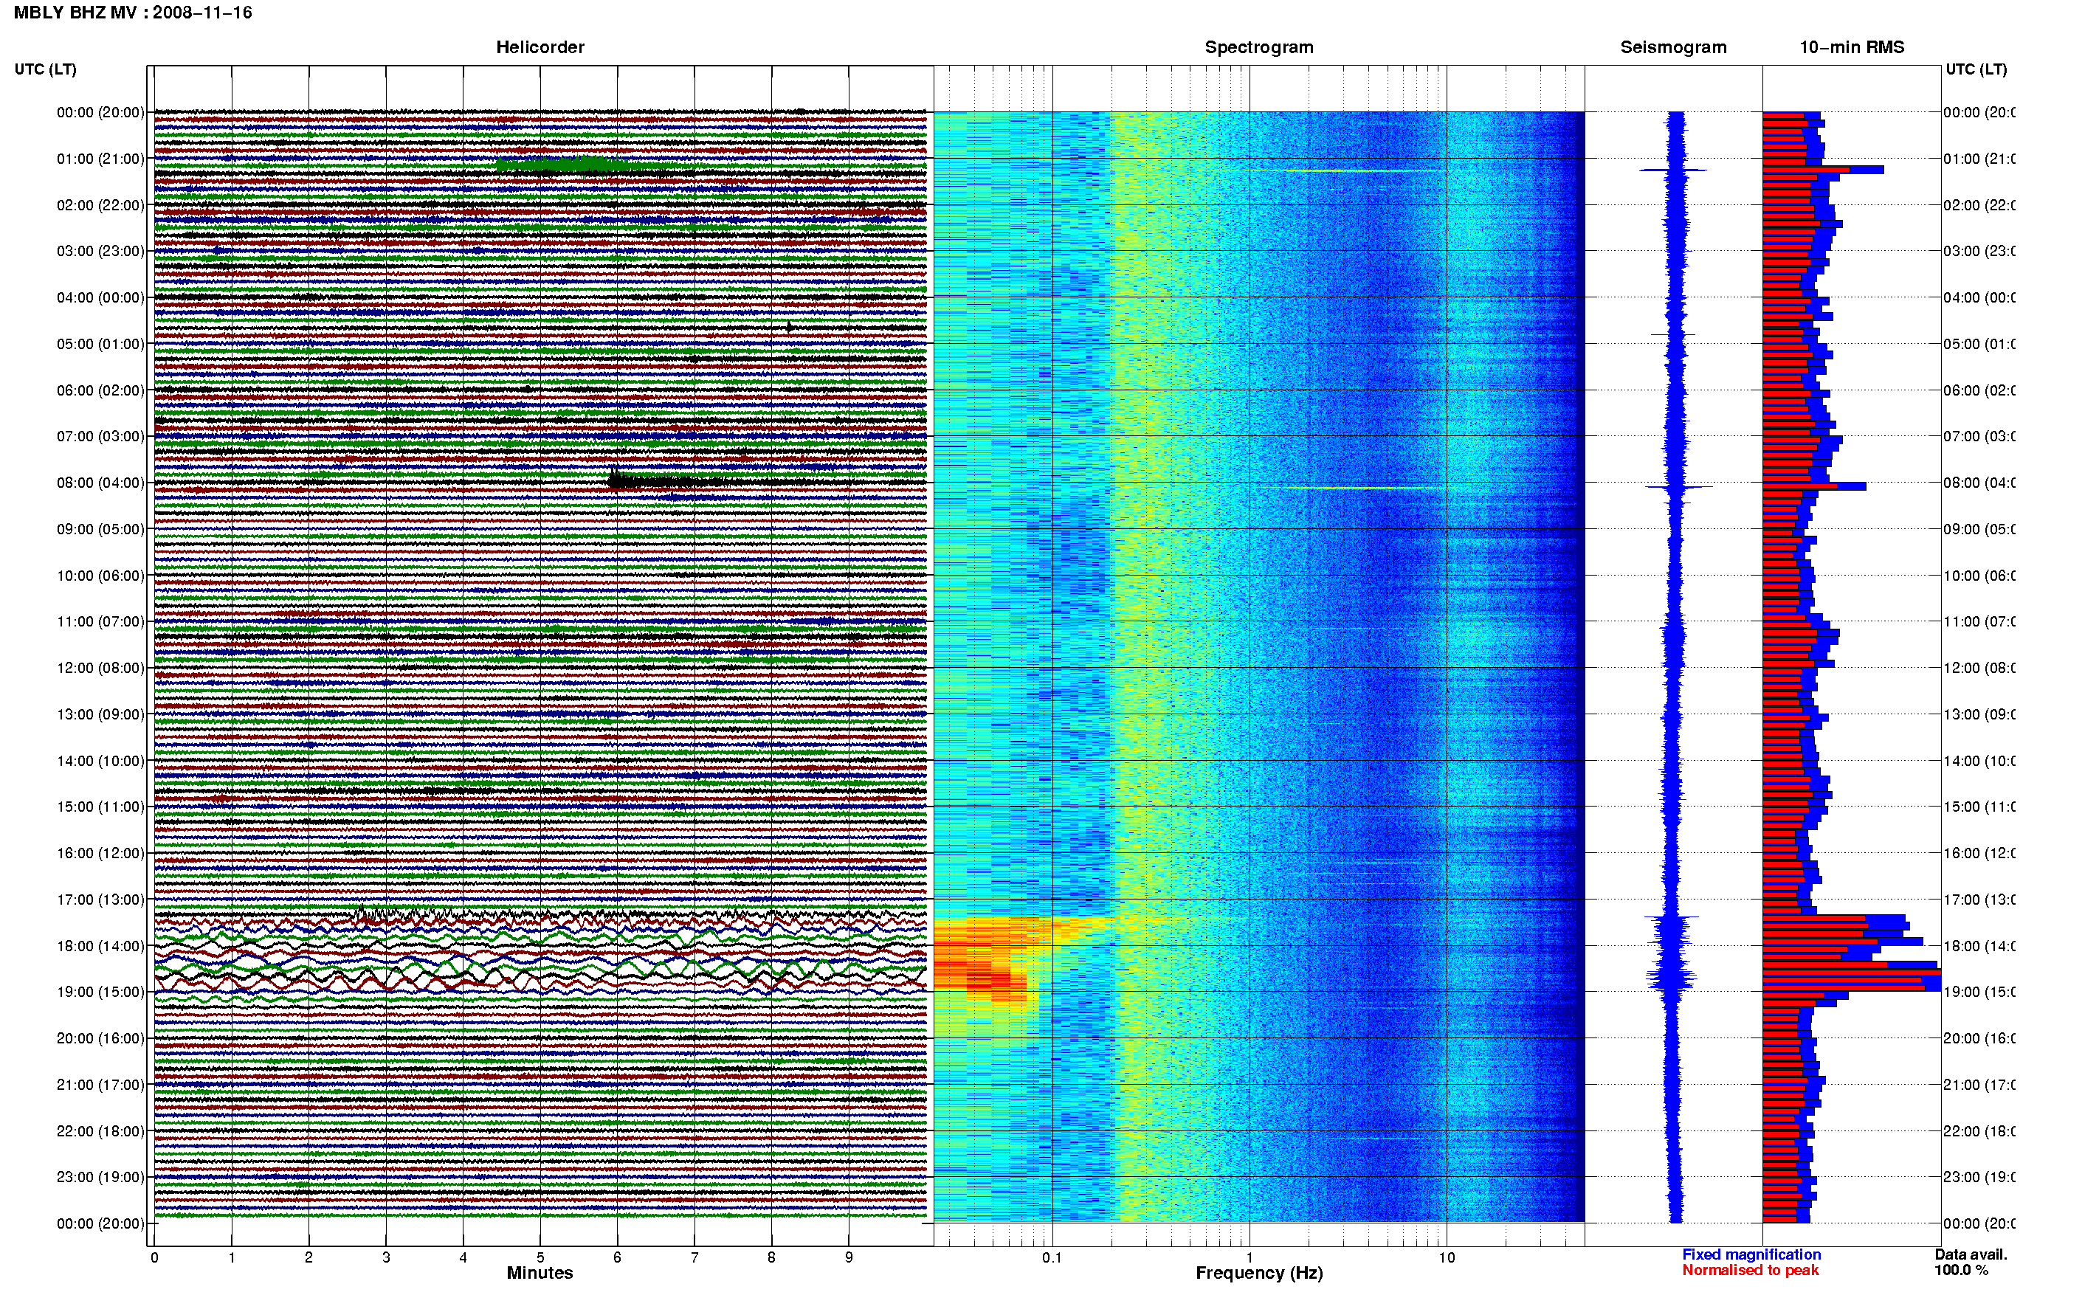Click the 'MBLY BHZ MV : 2008-11-16' title

133,12
